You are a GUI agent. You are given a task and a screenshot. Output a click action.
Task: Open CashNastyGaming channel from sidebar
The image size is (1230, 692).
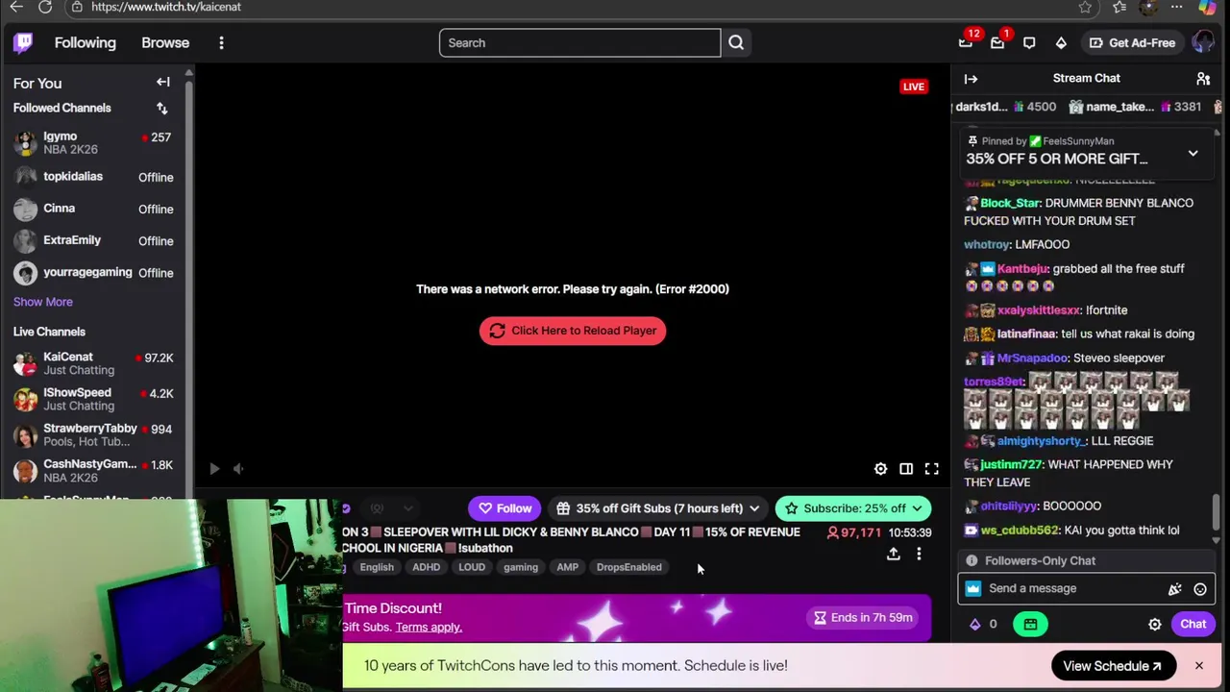(x=94, y=470)
